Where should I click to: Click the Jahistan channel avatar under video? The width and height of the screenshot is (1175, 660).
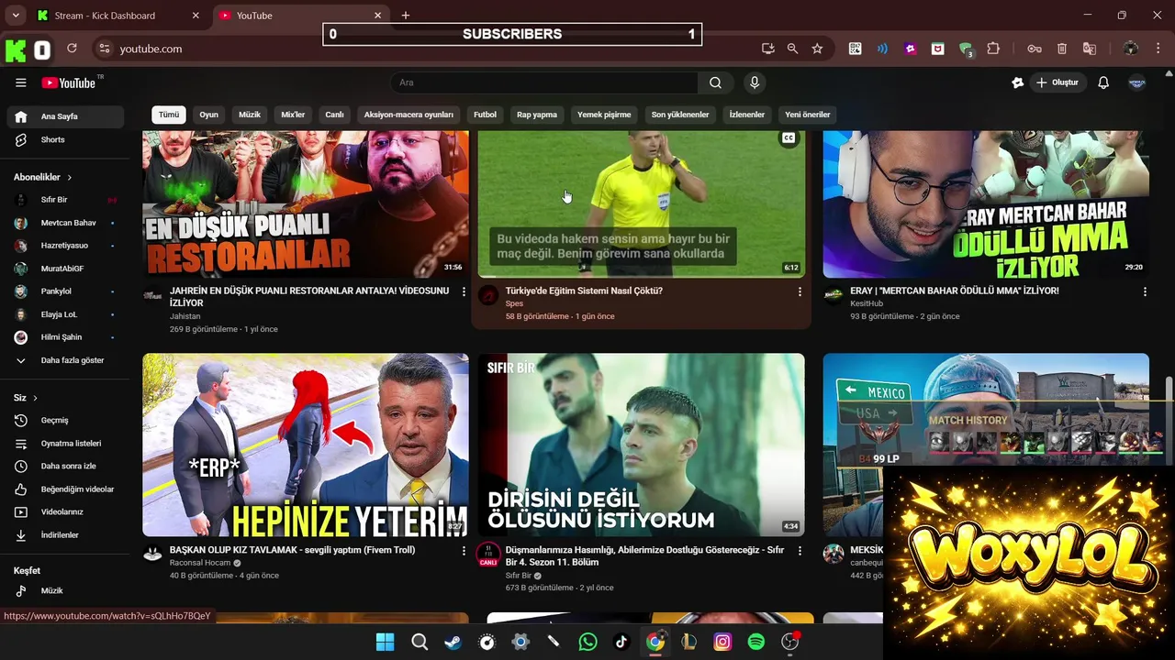pos(153,295)
